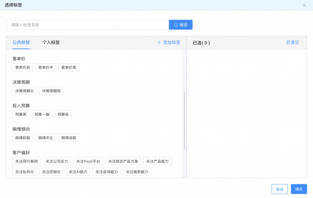Switch to the 公共标签 tab
This screenshot has width=313, height=198.
[x=21, y=42]
